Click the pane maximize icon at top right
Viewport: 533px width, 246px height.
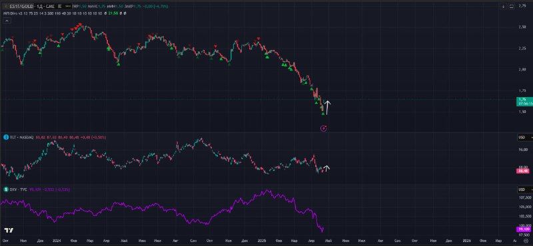coord(512,6)
